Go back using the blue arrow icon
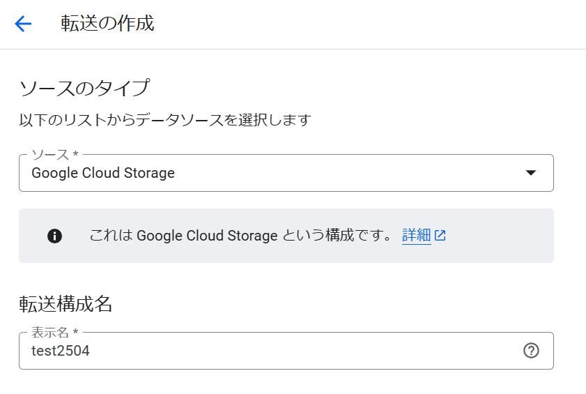Viewport: 586px width, 394px height. (23, 24)
